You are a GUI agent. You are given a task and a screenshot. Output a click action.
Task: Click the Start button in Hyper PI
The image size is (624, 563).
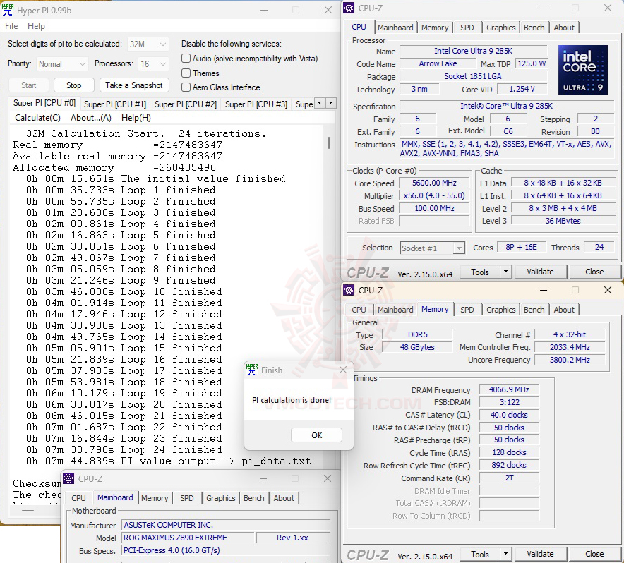pos(29,85)
